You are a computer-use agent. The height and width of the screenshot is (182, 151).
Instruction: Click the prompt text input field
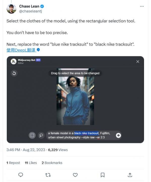pyautogui.click(x=81, y=135)
